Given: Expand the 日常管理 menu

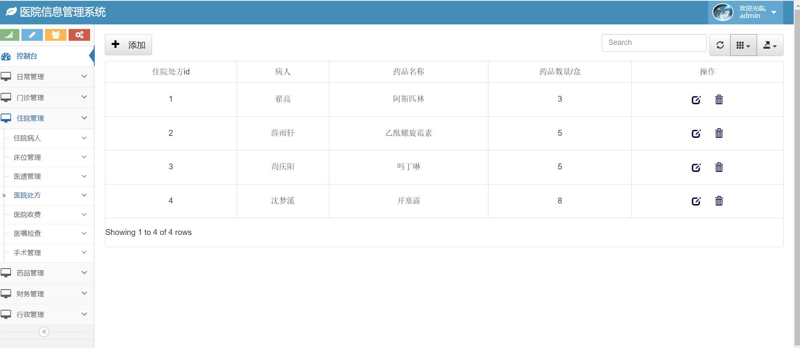Looking at the screenshot, I should click(47, 76).
